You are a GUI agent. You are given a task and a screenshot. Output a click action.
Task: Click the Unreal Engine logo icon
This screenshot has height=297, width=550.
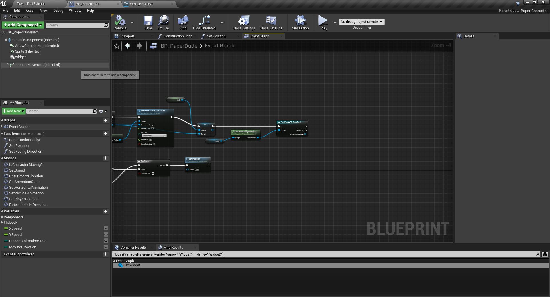4,3
